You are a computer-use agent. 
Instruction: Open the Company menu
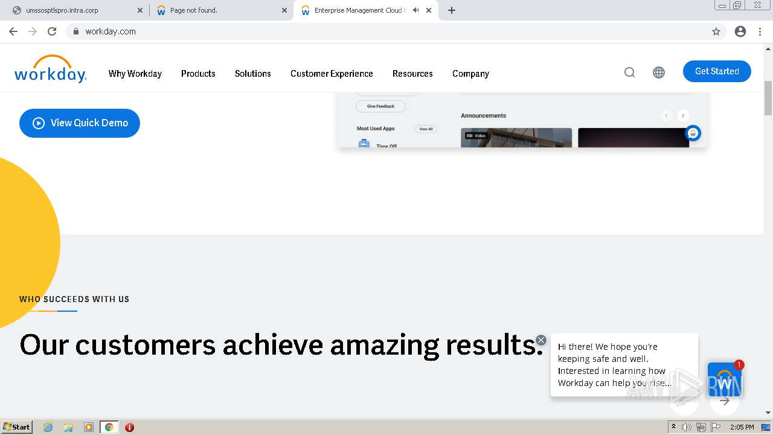click(x=470, y=74)
